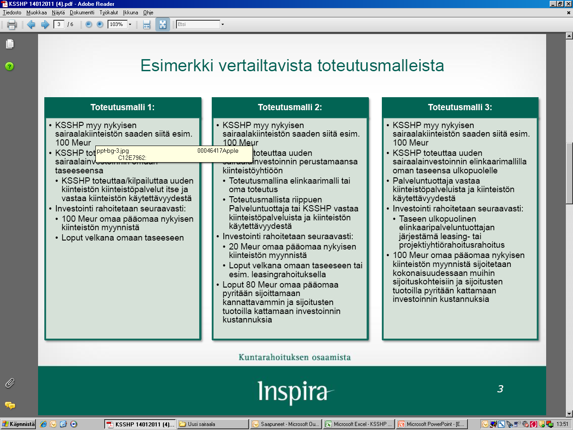The width and height of the screenshot is (573, 430).
Task: Open the Muokkaa menu
Action: (x=37, y=13)
